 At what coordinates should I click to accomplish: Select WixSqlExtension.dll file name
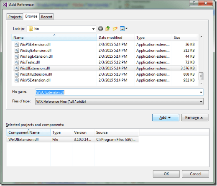(x=36, y=50)
